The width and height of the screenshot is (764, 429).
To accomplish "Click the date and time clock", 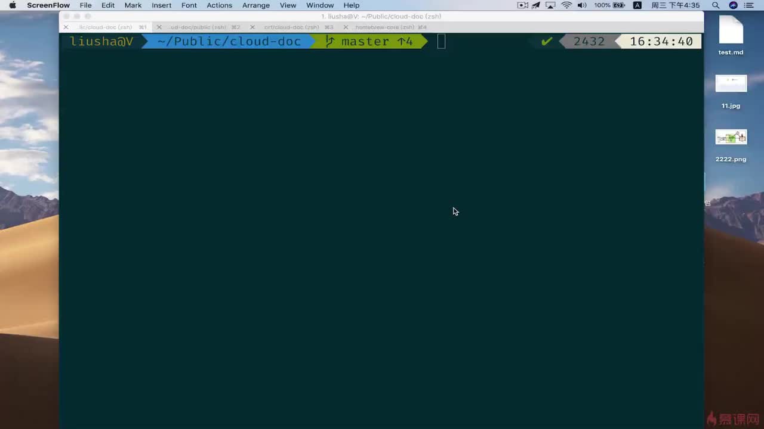I will point(676,5).
